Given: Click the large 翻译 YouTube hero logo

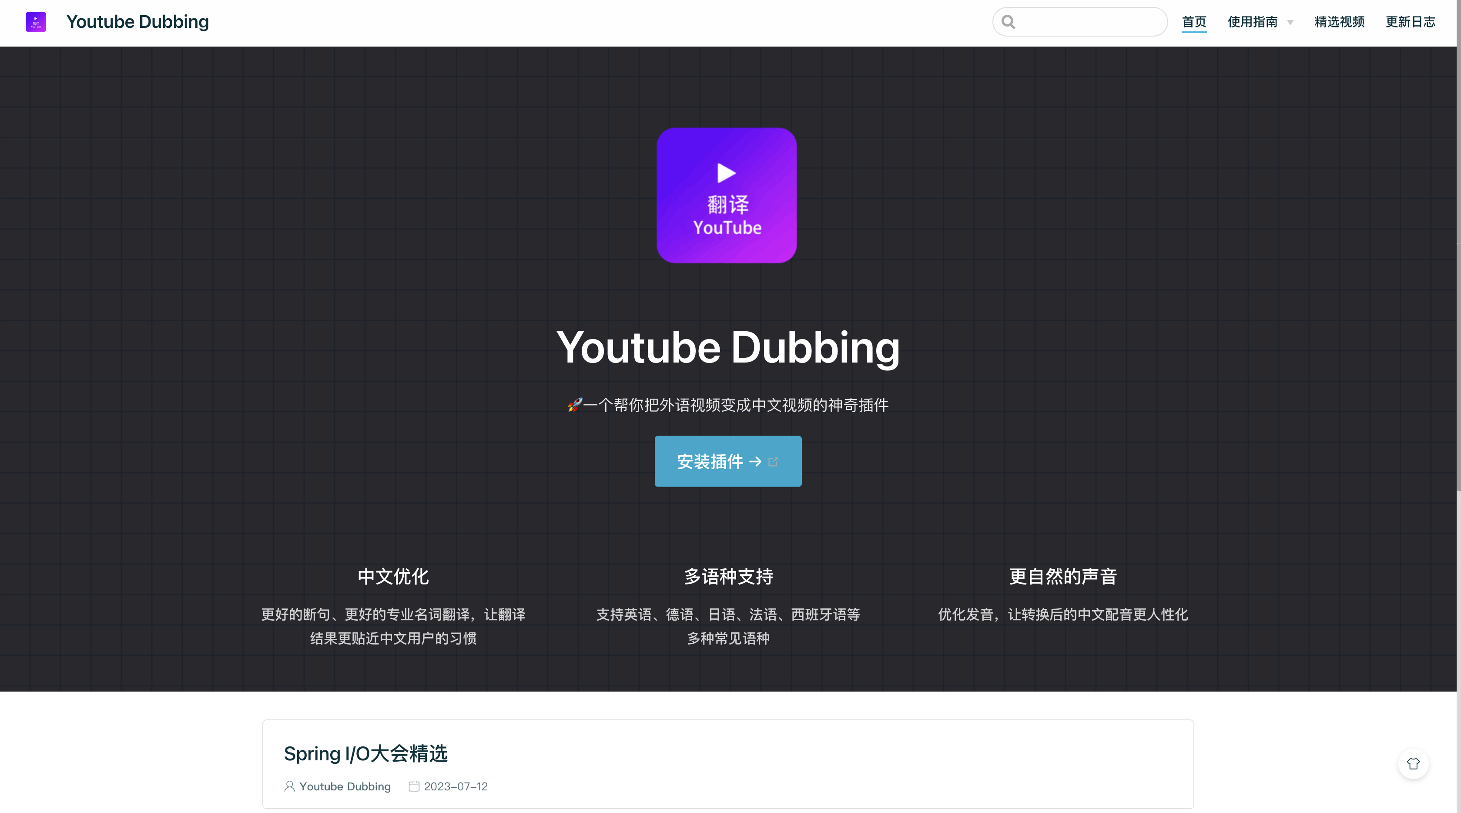Looking at the screenshot, I should point(727,195).
